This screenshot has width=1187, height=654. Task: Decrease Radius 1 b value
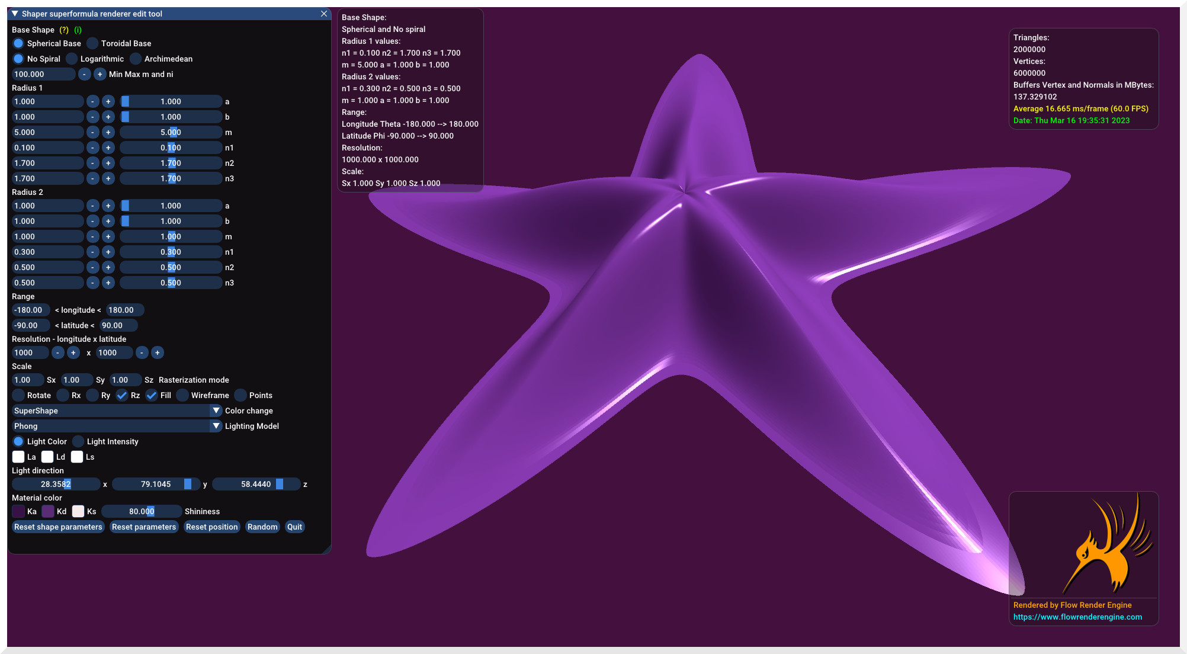[92, 117]
